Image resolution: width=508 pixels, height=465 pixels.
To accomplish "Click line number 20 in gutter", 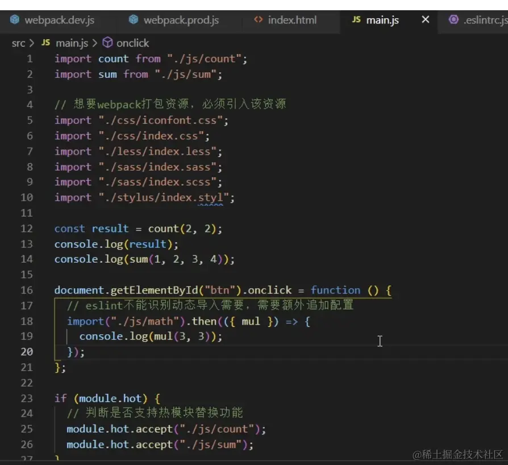I will click(27, 351).
